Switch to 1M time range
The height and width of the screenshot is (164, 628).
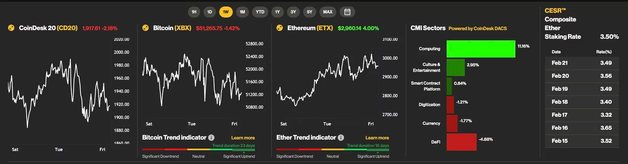(x=242, y=12)
